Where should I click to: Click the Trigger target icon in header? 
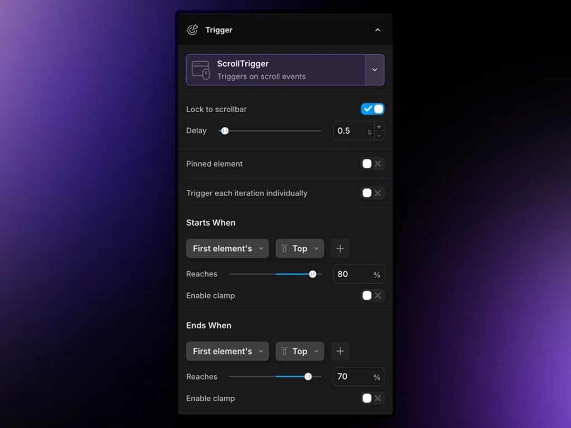click(x=192, y=30)
